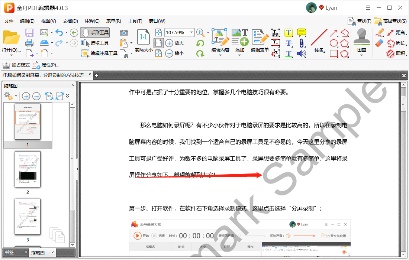Click the Print icon
The width and height of the screenshot is (409, 260).
[29, 43]
